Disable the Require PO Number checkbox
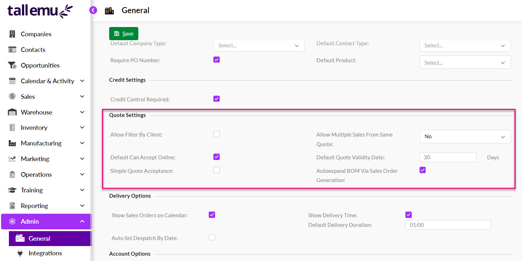Image resolution: width=522 pixels, height=261 pixels. 217,59
